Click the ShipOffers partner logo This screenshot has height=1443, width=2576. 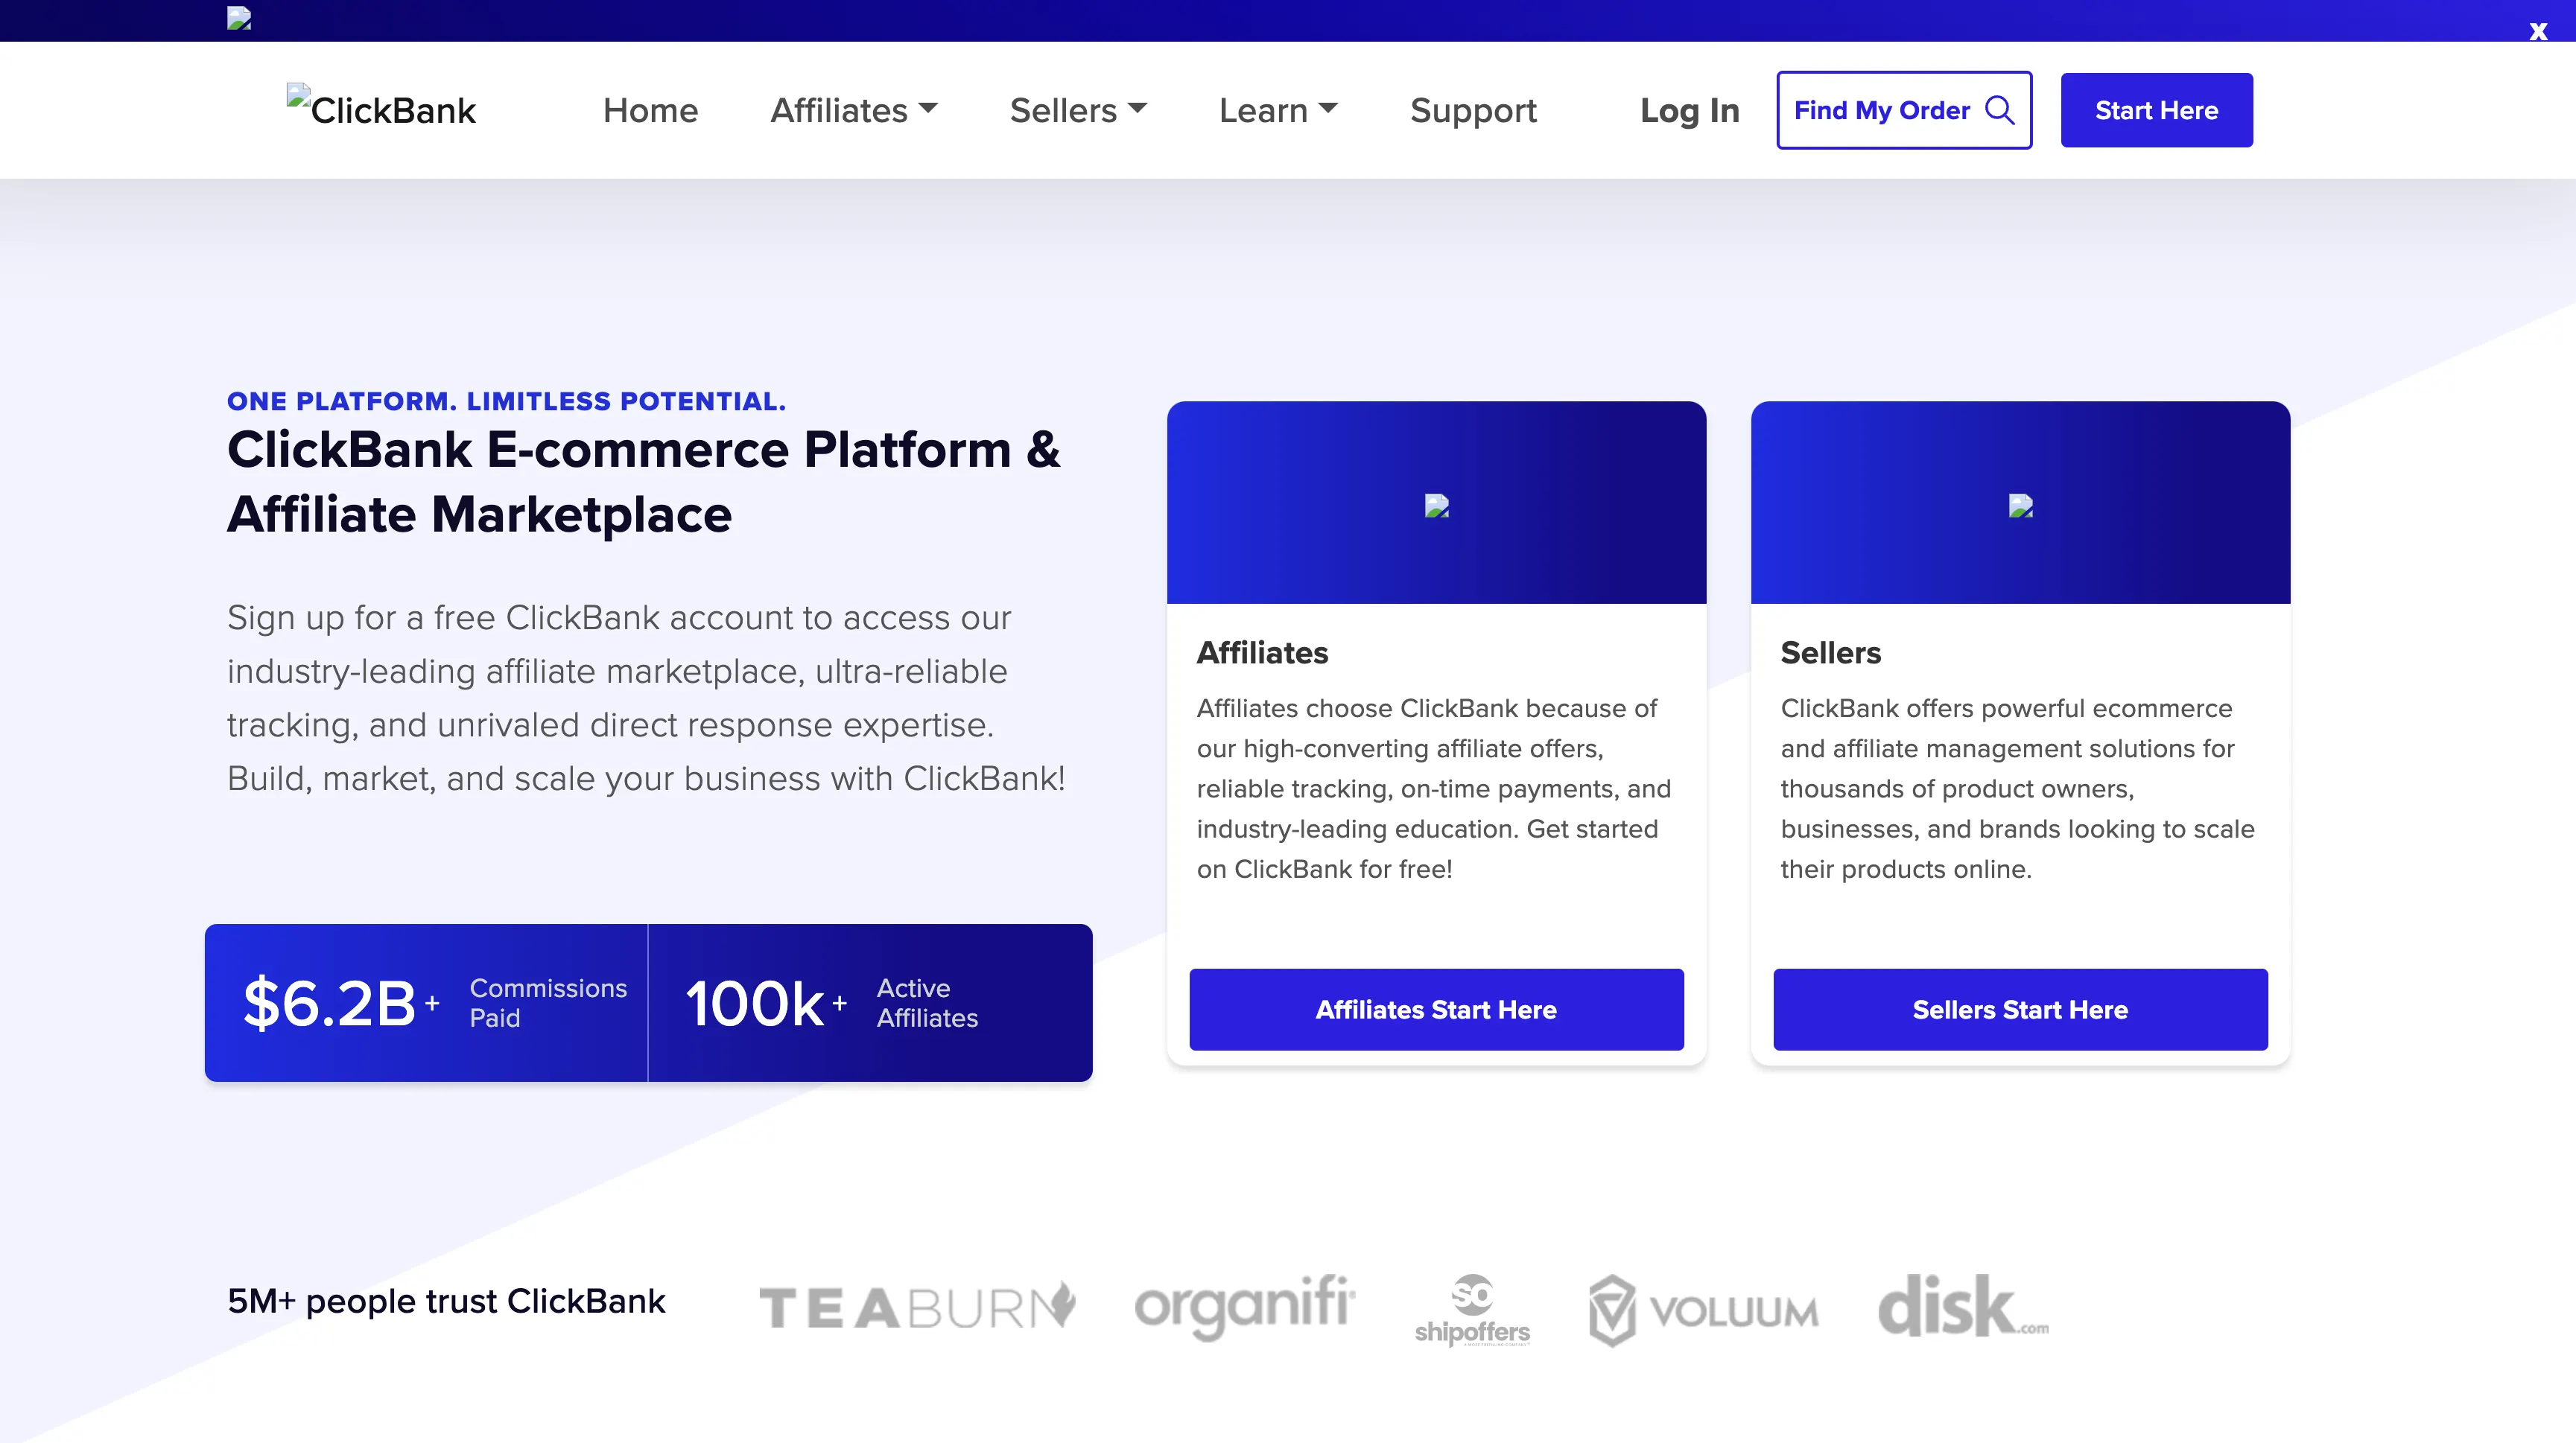click(x=1472, y=1309)
